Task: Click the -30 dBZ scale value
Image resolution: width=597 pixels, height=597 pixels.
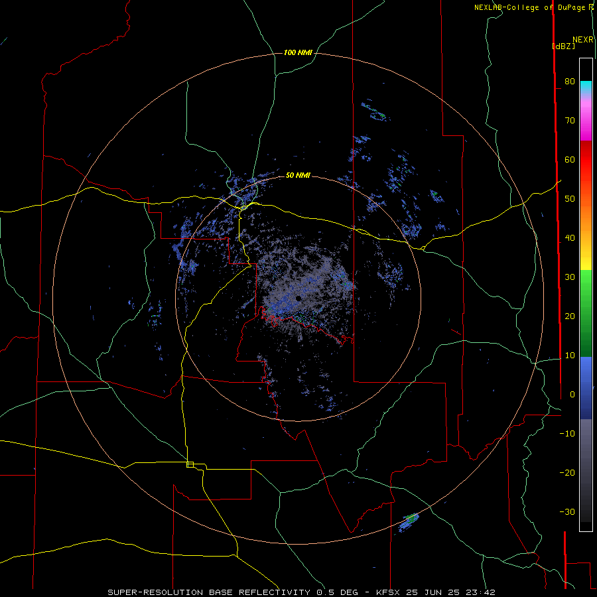Action: [x=567, y=511]
